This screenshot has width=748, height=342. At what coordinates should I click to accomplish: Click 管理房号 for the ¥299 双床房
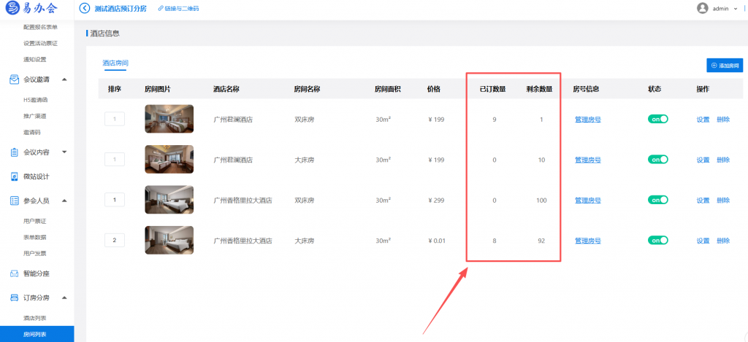(588, 201)
